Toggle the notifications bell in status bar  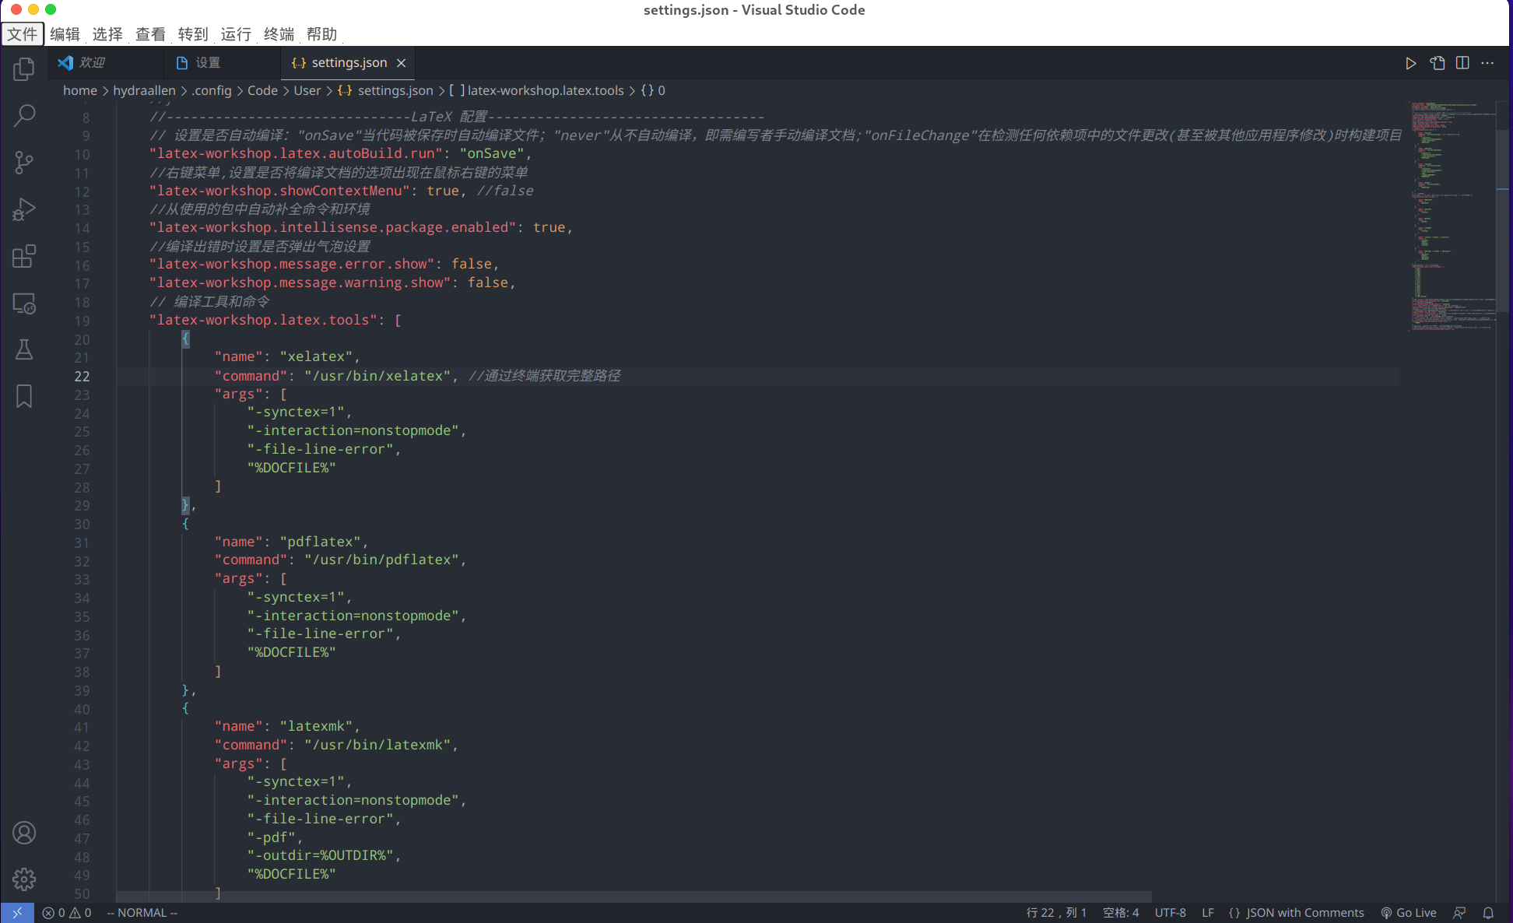pos(1488,913)
